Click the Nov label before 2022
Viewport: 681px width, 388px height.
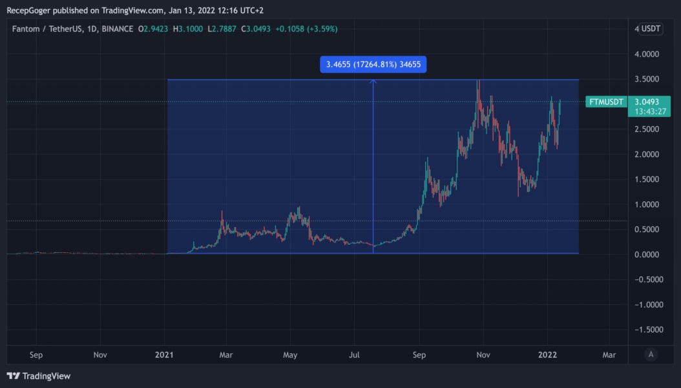[483, 355]
